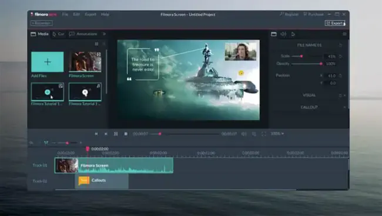Click the Opacity percentage field
Image resolution: width=382 pixels, height=216 pixels.
tap(330, 64)
